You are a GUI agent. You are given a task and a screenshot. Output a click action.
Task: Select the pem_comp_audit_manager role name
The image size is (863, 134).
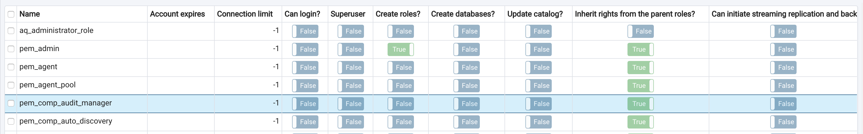click(x=66, y=103)
